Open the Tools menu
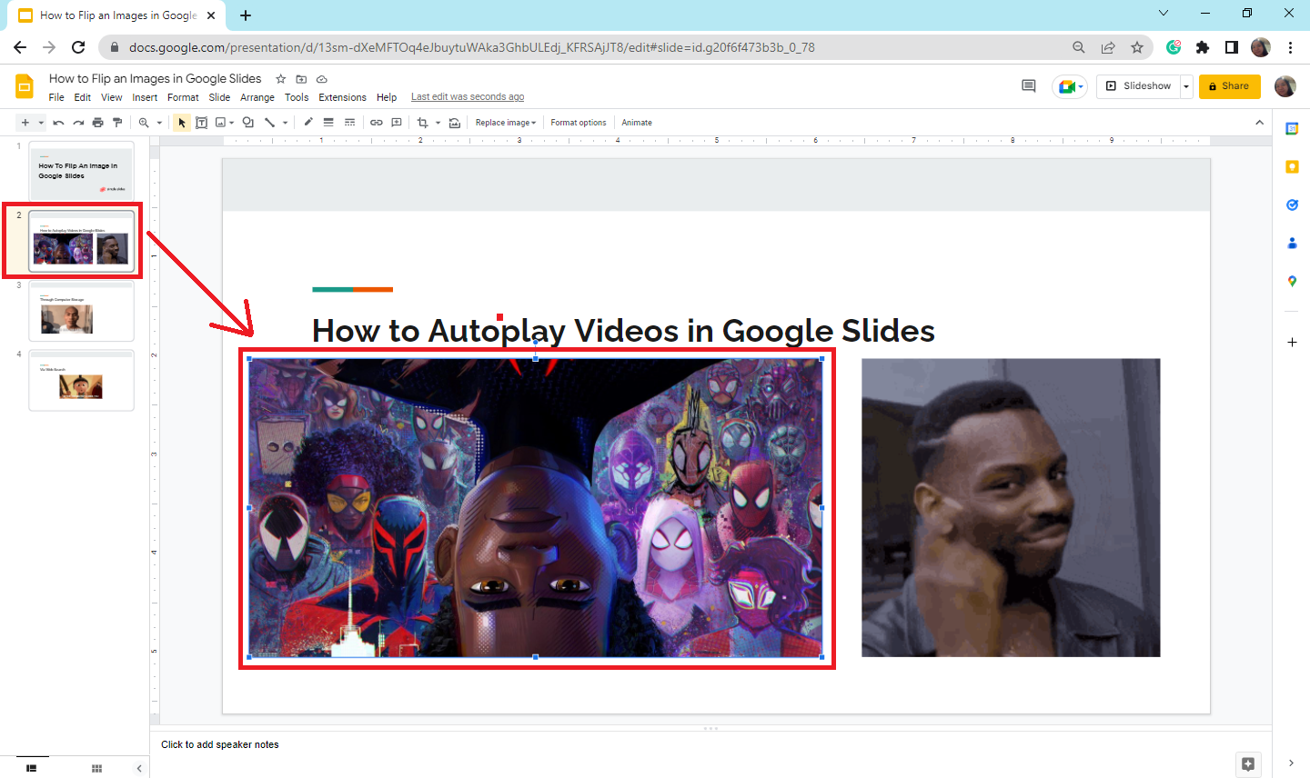Viewport: 1310px width, 778px height. point(297,97)
